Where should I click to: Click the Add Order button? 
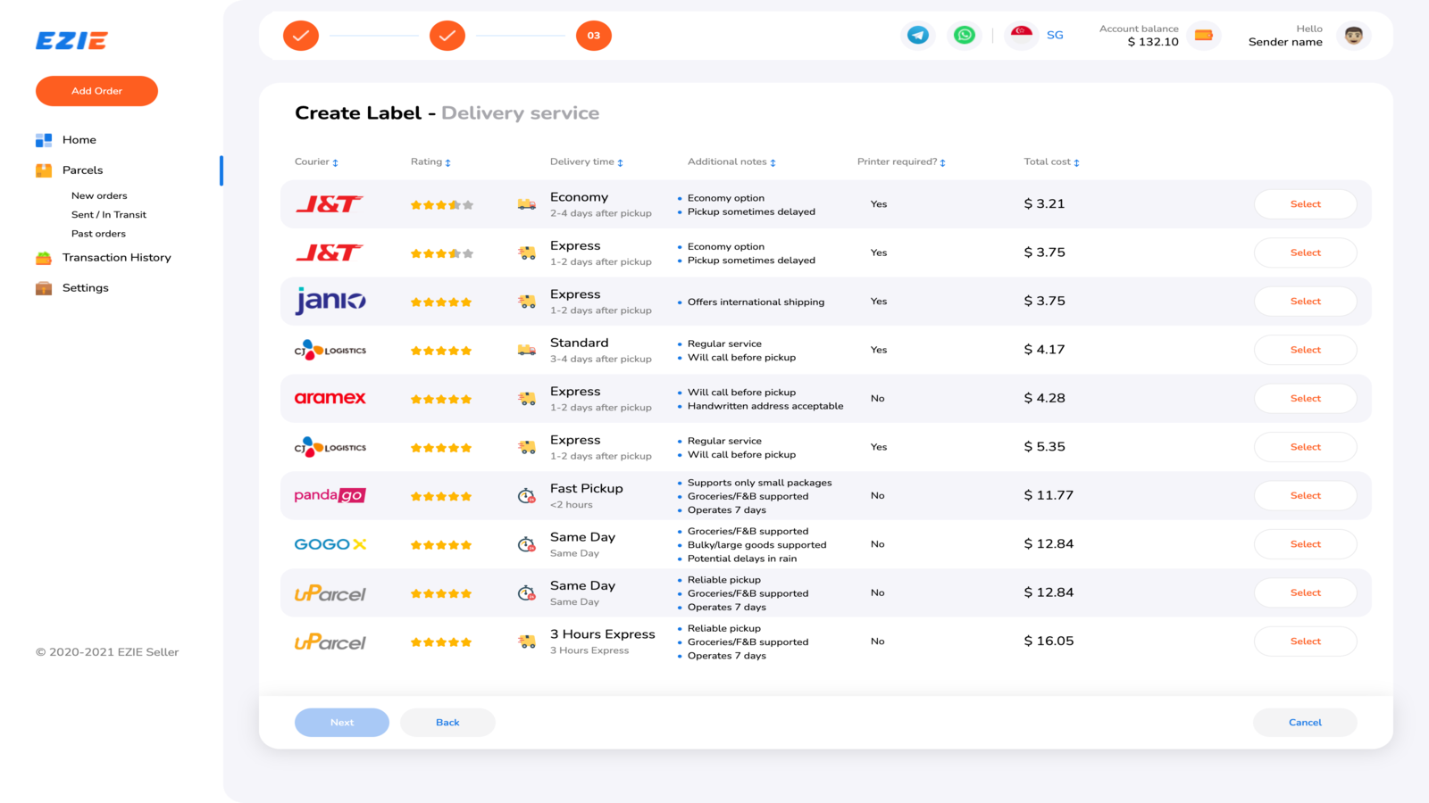coord(96,91)
